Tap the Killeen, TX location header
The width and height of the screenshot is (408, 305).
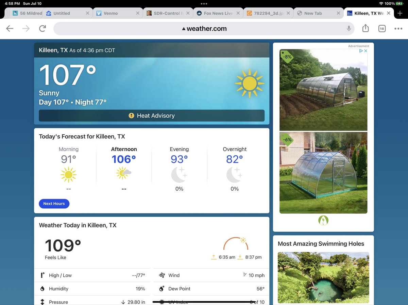(x=53, y=50)
